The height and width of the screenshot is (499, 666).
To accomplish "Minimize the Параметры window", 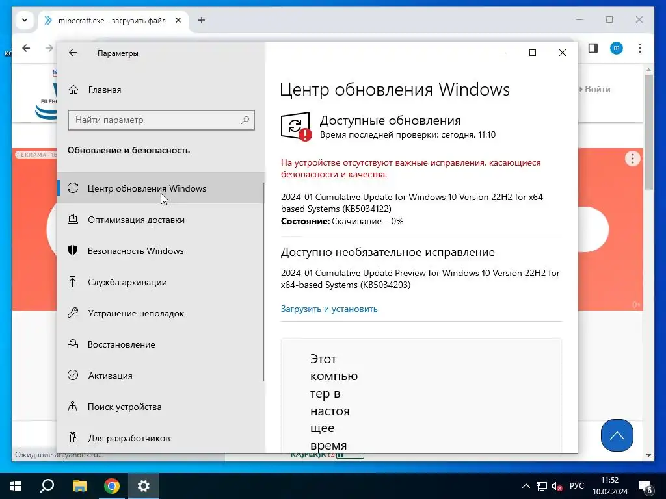I will click(x=503, y=53).
